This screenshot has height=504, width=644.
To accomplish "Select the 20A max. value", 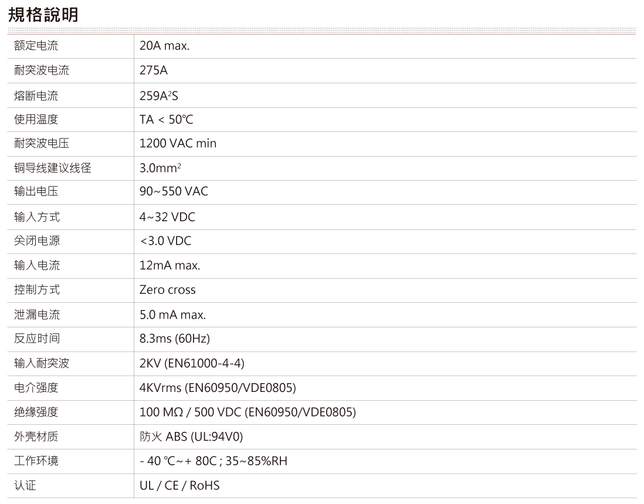I will point(164,46).
